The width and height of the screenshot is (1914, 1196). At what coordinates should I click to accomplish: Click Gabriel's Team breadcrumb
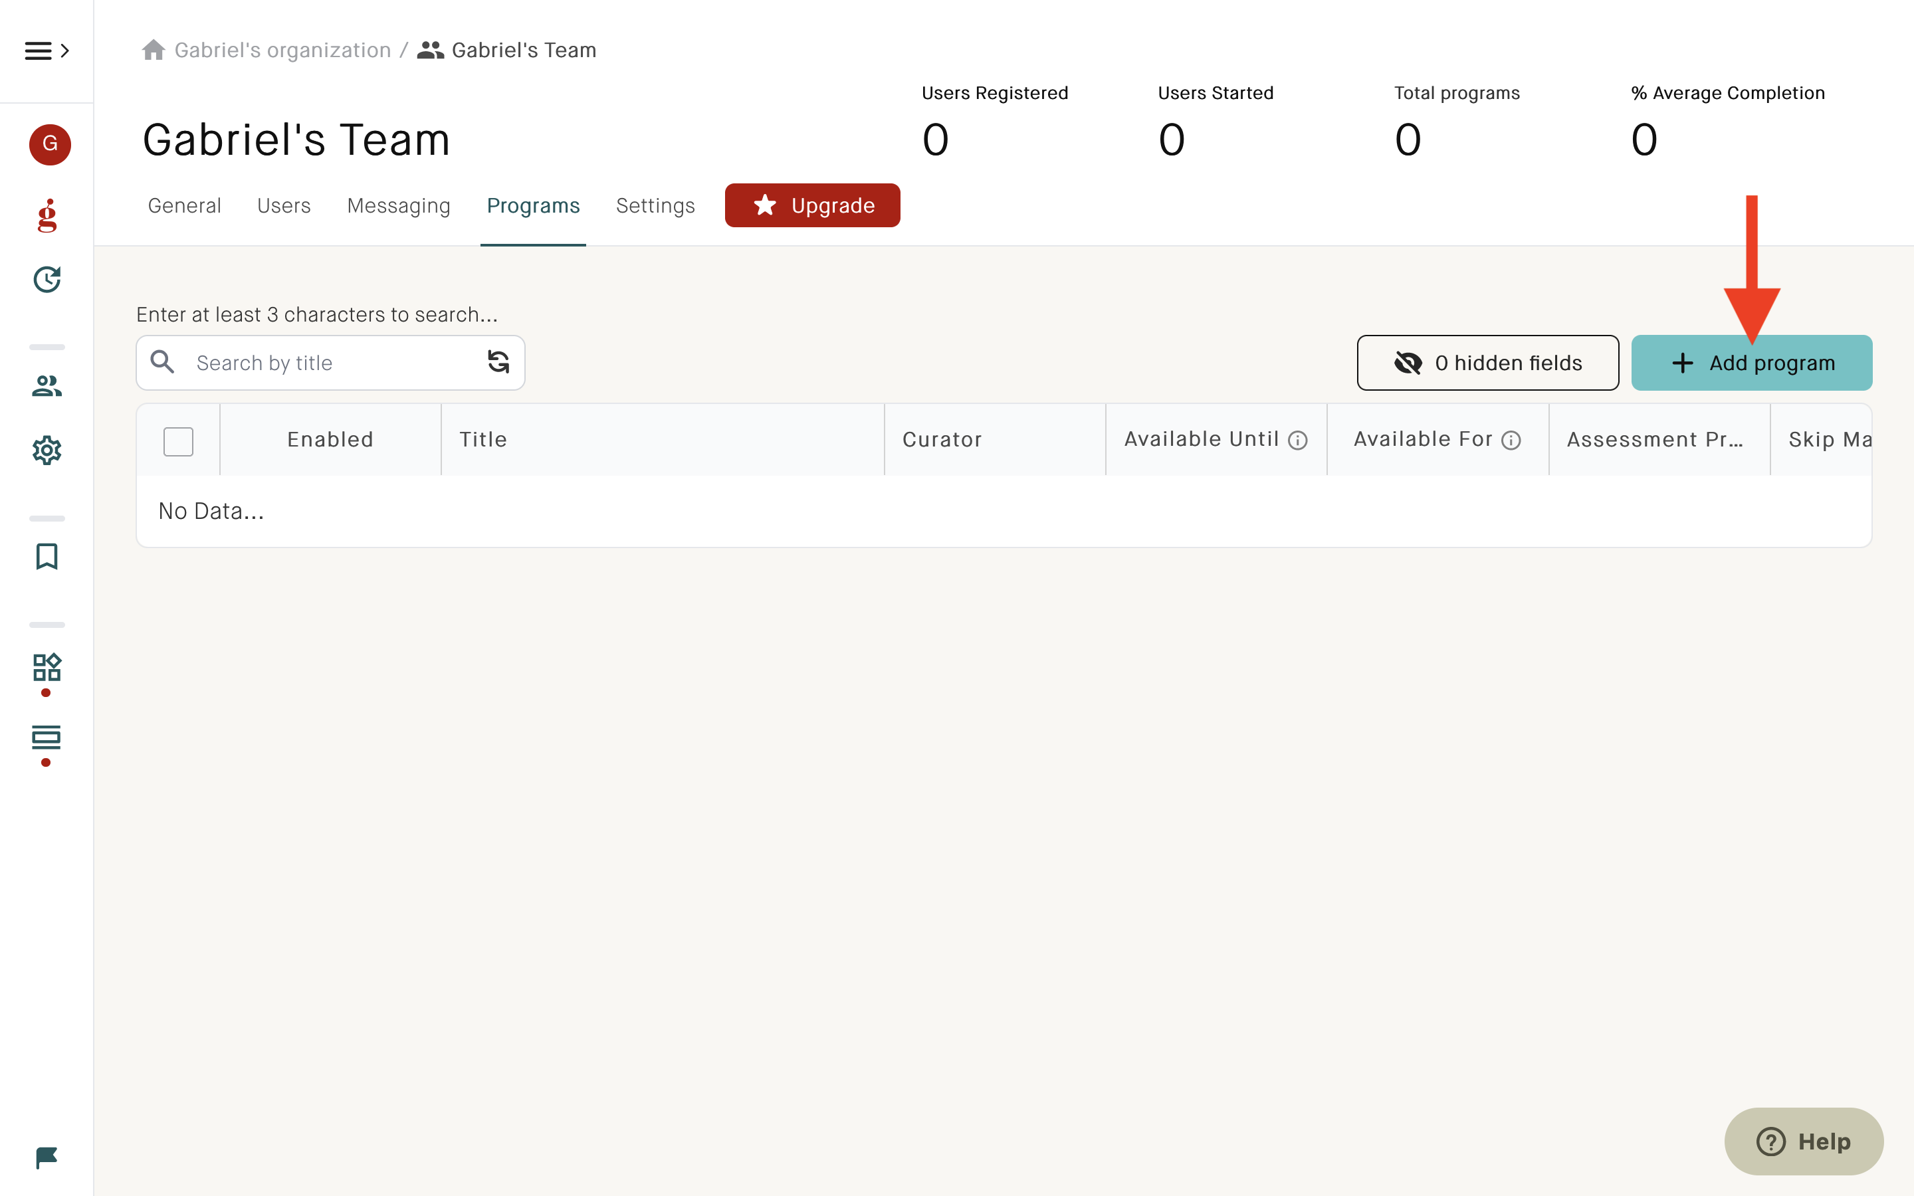click(x=524, y=50)
